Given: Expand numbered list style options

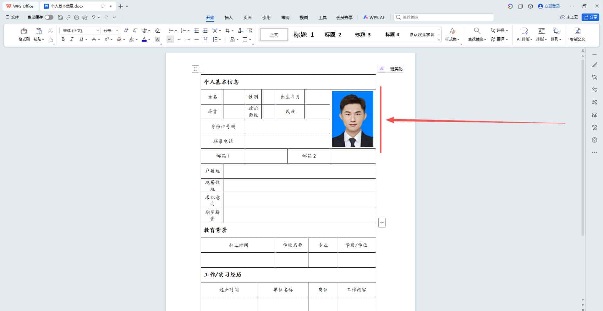Looking at the screenshot, I should pyautogui.click(x=188, y=31).
